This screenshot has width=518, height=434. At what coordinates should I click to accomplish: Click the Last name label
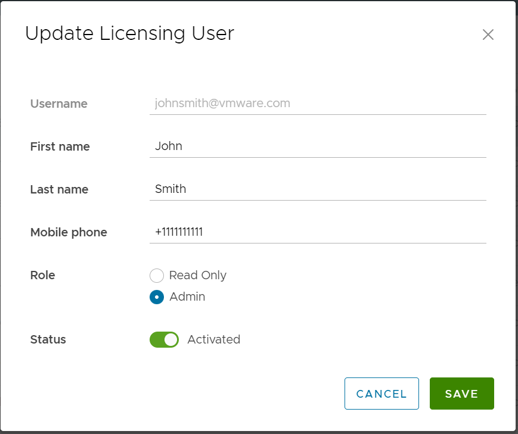[59, 189]
